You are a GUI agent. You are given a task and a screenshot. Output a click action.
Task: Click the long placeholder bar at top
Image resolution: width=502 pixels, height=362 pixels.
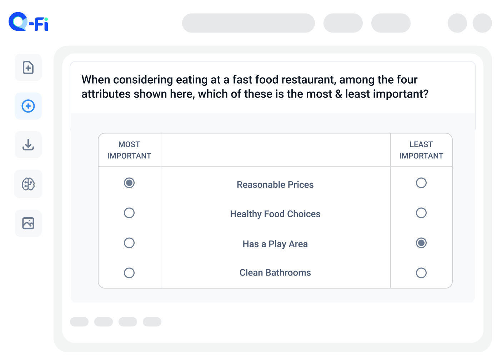click(249, 23)
